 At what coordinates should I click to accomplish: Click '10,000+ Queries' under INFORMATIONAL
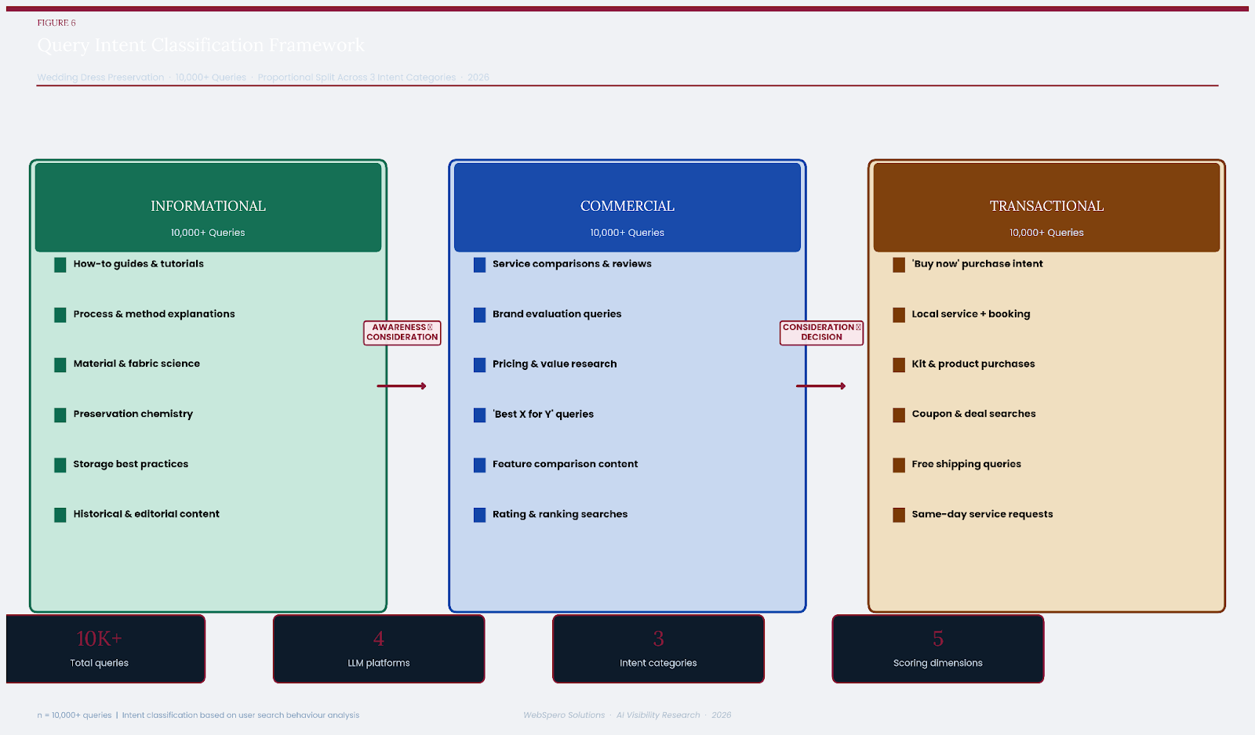208,233
